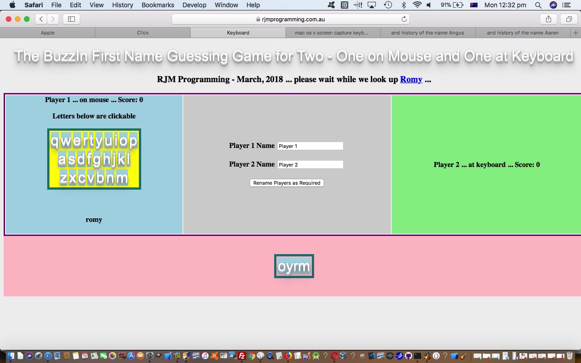Click the rjmprogramming.com.au address bar

[290, 19]
